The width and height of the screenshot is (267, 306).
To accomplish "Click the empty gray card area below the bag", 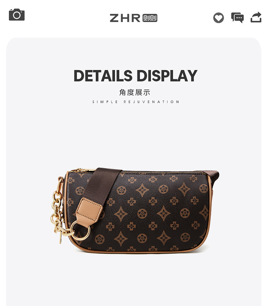I will [133, 281].
